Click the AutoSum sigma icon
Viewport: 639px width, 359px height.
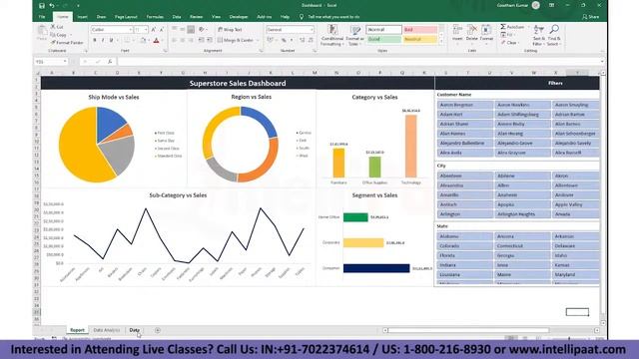(503, 27)
